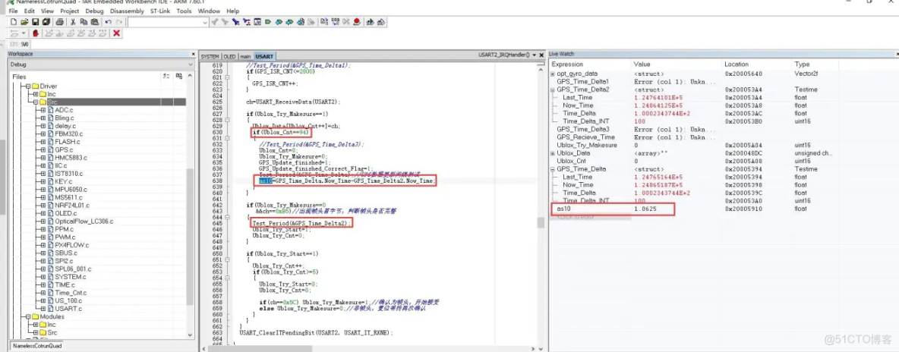The height and width of the screenshot is (352, 899).
Task: Click the red hand Break icon
Action: point(35,33)
